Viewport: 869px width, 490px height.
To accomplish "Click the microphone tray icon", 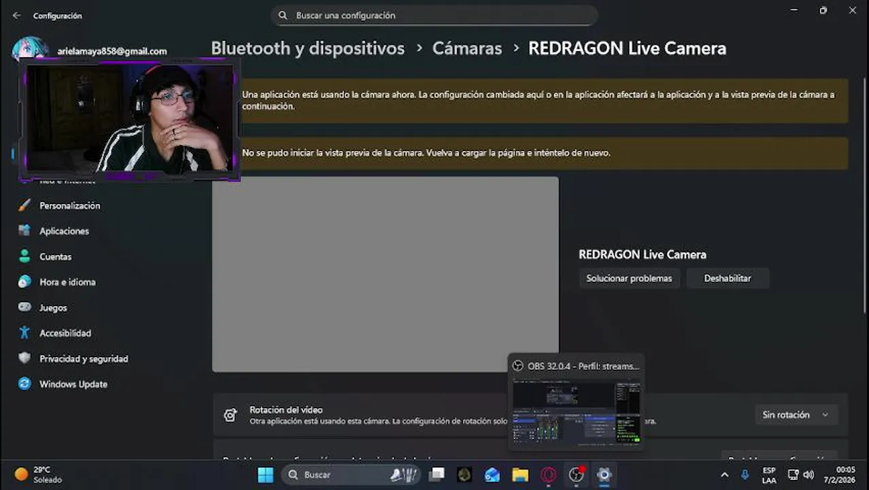I will pyautogui.click(x=745, y=474).
